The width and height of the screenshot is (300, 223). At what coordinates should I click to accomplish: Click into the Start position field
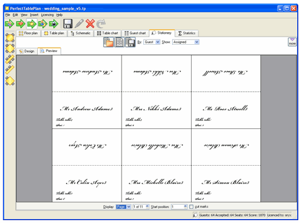pos(177,207)
